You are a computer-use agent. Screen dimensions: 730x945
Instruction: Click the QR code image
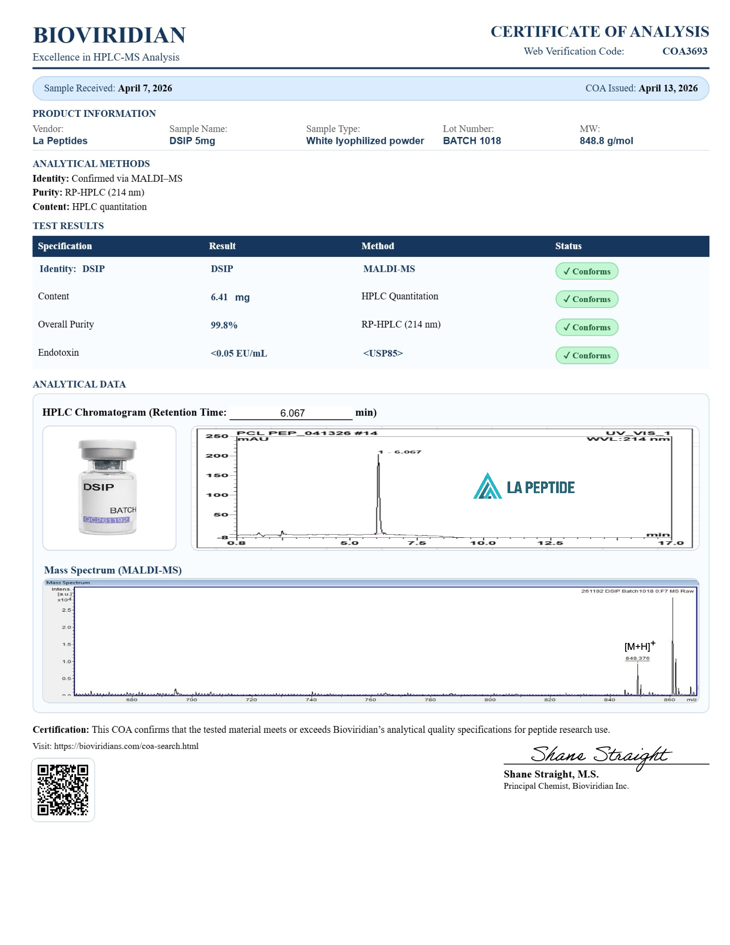click(63, 790)
